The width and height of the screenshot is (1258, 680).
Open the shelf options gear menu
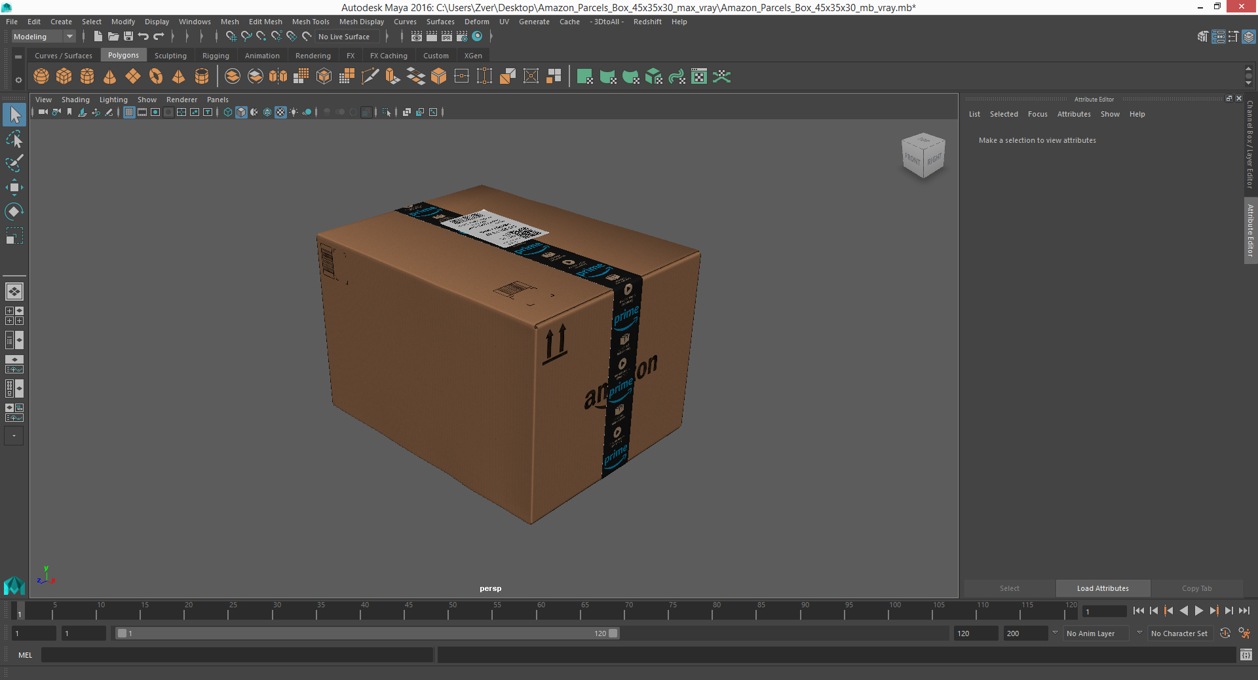pyautogui.click(x=18, y=80)
